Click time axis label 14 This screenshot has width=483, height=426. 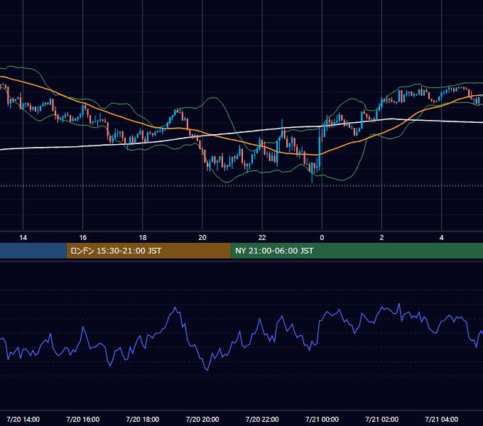pos(23,238)
